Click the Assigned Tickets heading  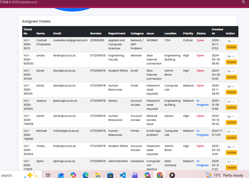coord(36,21)
